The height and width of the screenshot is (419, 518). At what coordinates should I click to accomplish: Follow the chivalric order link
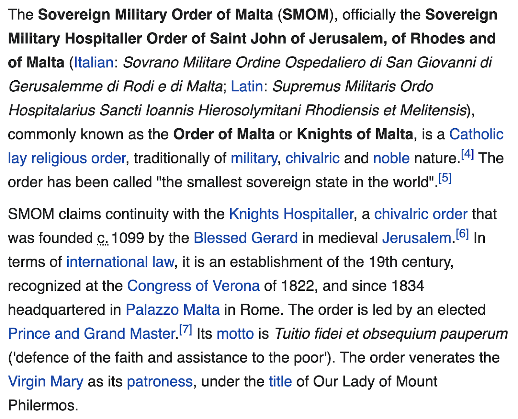421,214
